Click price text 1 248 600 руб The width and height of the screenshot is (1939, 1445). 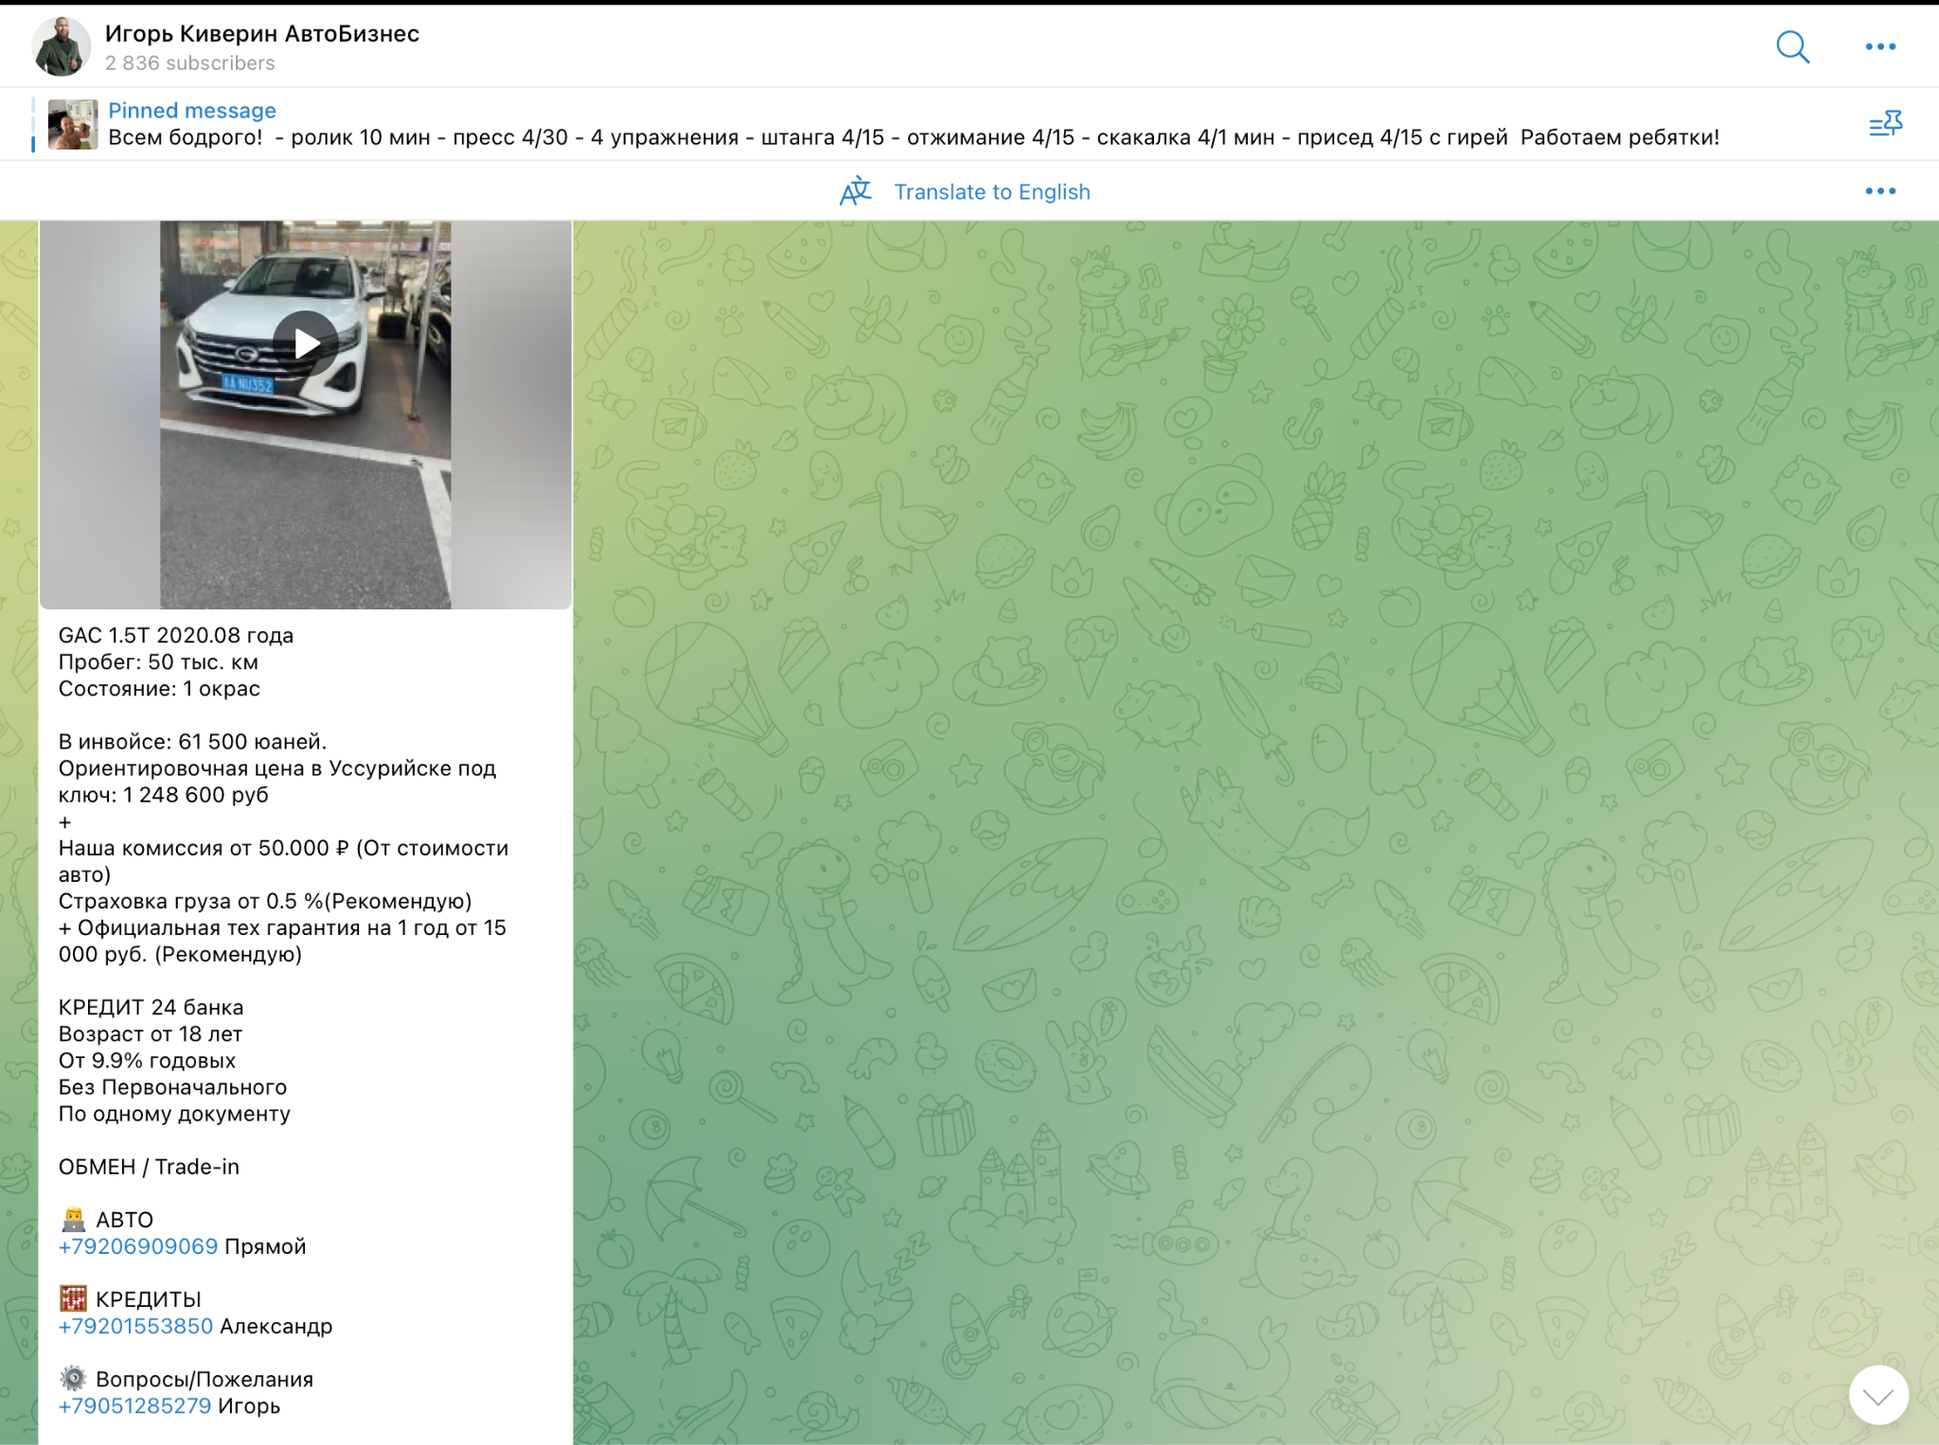pyautogui.click(x=196, y=795)
